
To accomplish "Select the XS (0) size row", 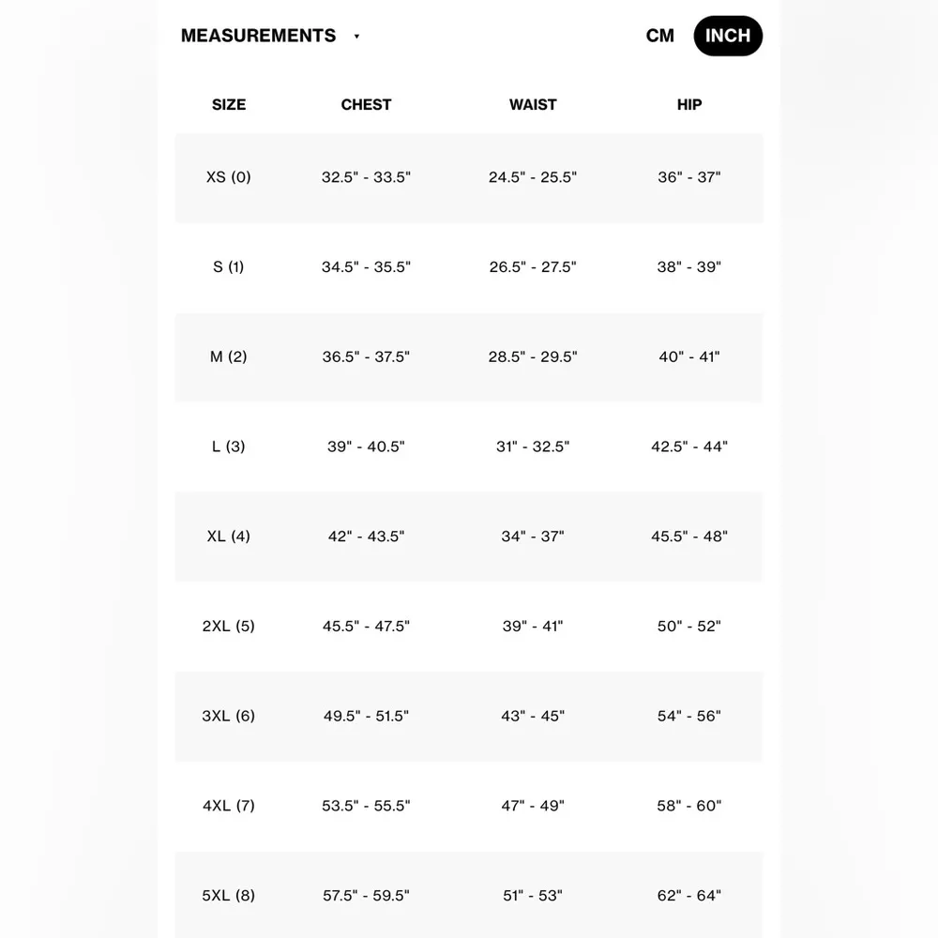I will [229, 176].
